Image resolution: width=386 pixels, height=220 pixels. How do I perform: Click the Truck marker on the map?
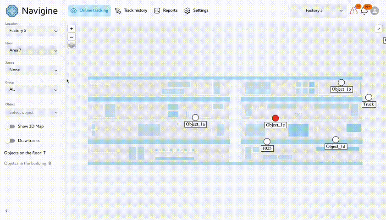(x=369, y=98)
